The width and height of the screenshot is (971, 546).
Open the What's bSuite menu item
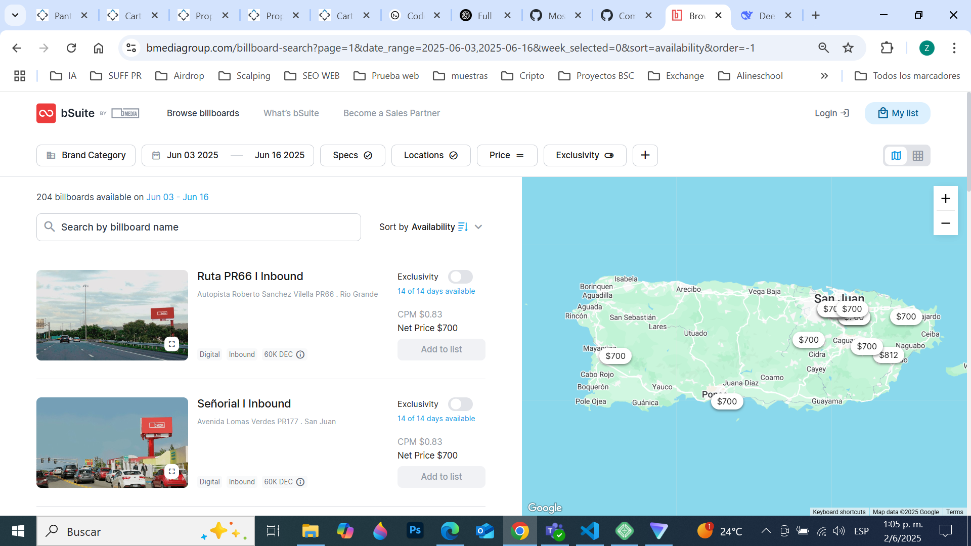[x=291, y=113]
